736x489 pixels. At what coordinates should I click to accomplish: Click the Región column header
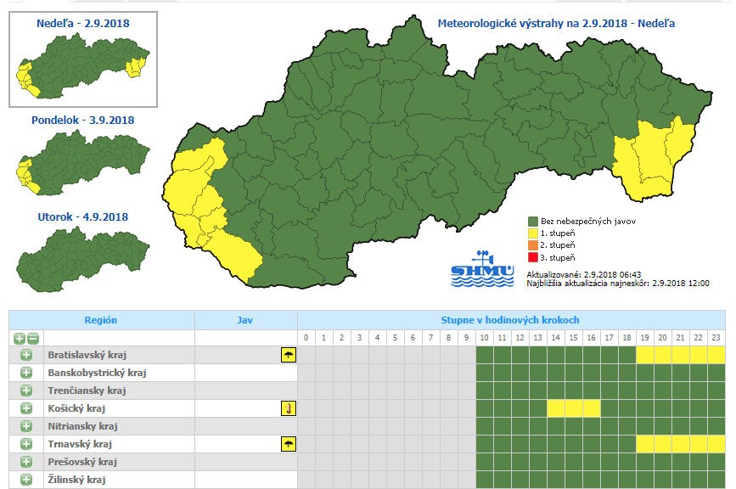point(101,320)
